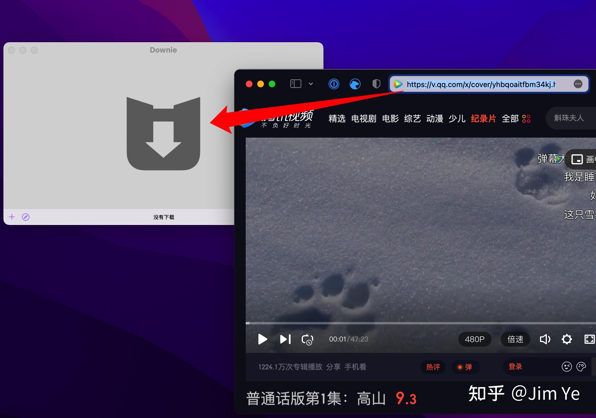
Task: Select the 动漫 category
Action: [x=435, y=118]
